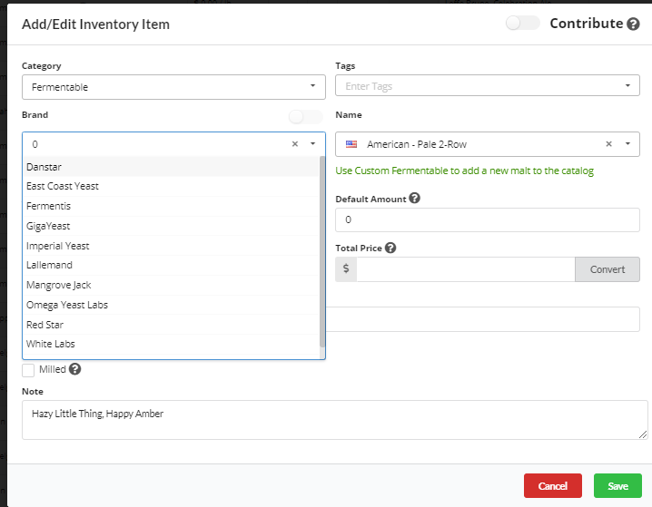Click the Default Amount help icon
Image resolution: width=652 pixels, height=507 pixels.
pyautogui.click(x=414, y=198)
